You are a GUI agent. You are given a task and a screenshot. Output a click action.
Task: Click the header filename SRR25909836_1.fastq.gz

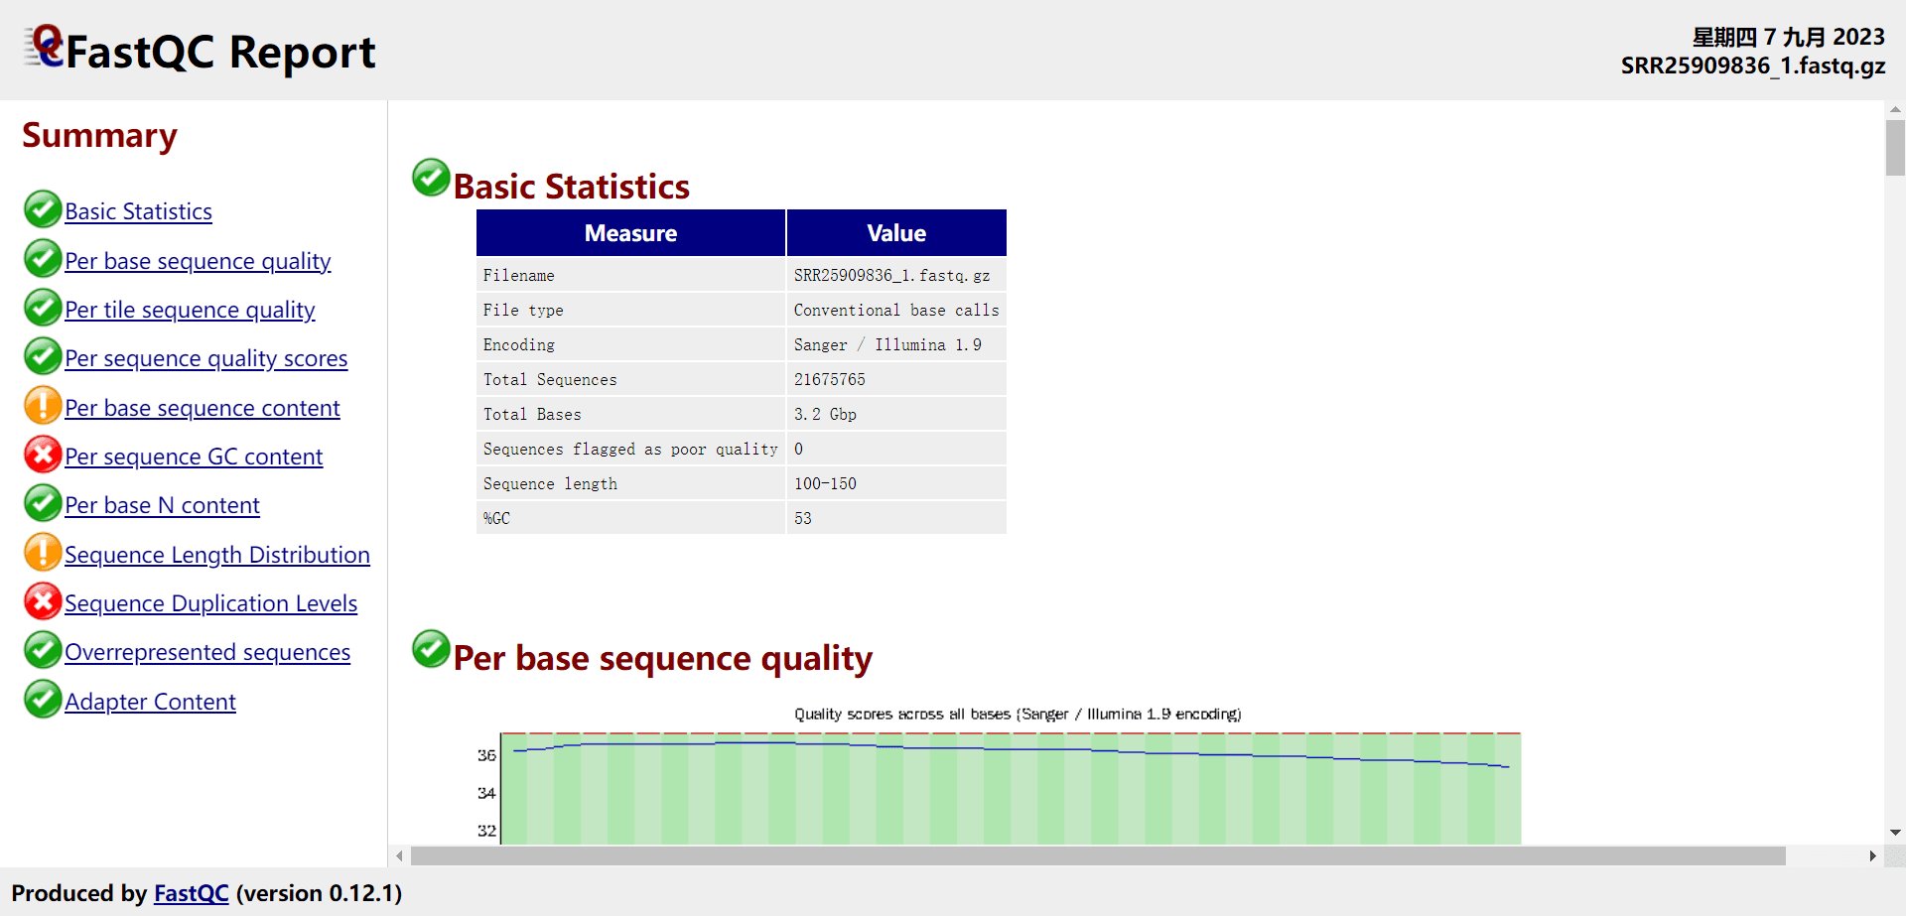[x=1753, y=65]
